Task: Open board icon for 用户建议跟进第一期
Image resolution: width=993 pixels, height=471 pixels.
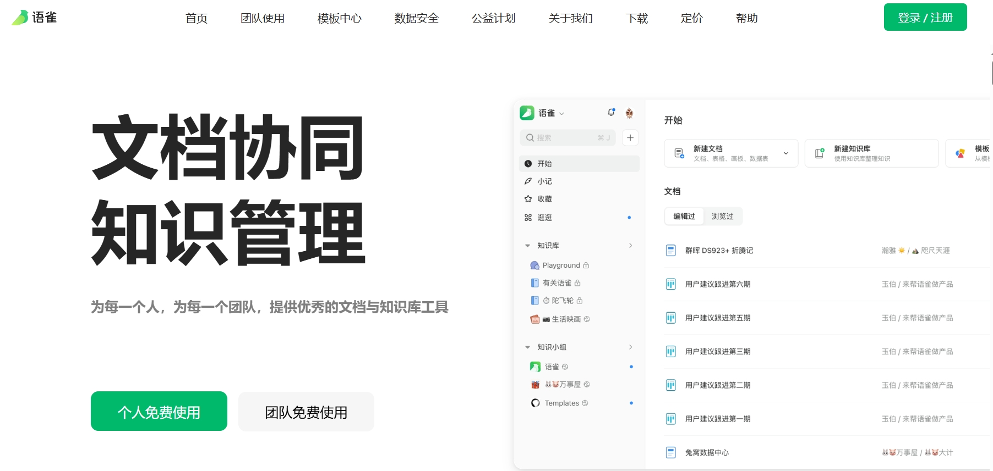Action: [x=670, y=419]
